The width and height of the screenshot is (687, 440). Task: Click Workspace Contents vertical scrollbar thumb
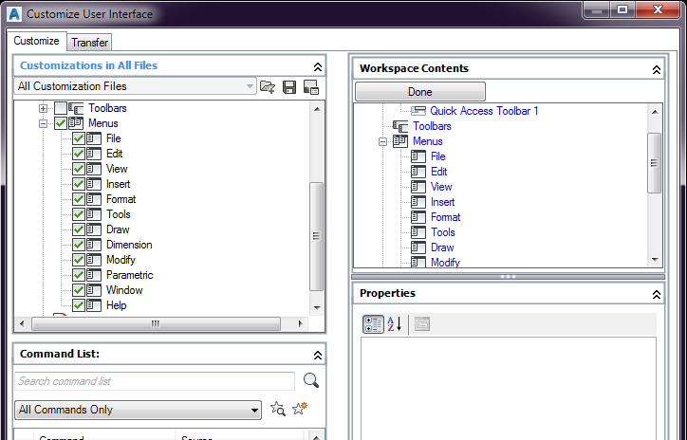click(654, 163)
